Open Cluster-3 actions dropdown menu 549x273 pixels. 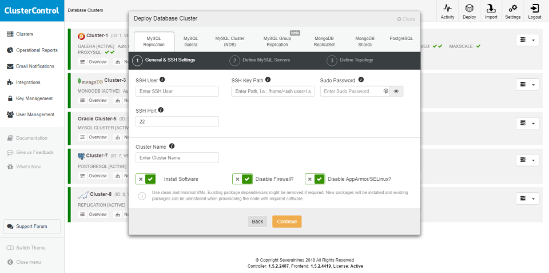(527, 85)
